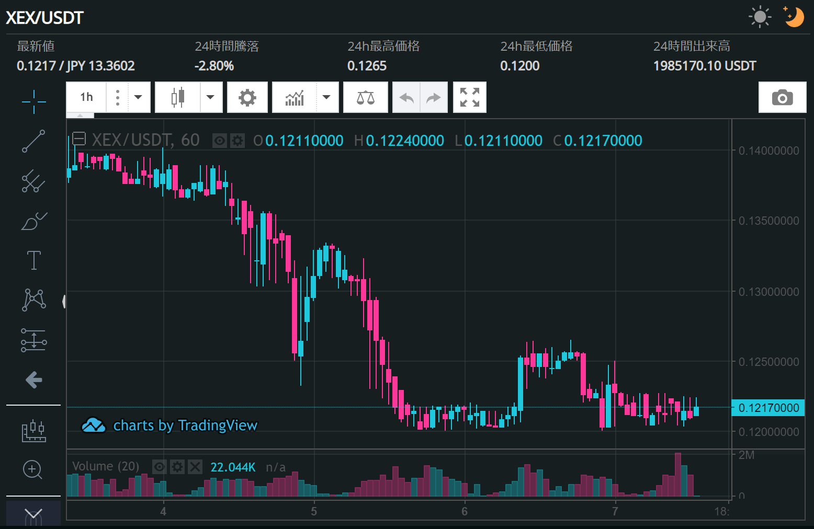Remove the Volume indicator

point(195,467)
